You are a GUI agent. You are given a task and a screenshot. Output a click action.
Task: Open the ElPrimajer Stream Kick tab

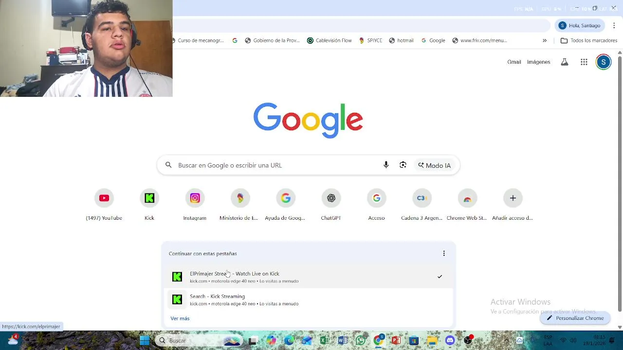click(x=309, y=277)
